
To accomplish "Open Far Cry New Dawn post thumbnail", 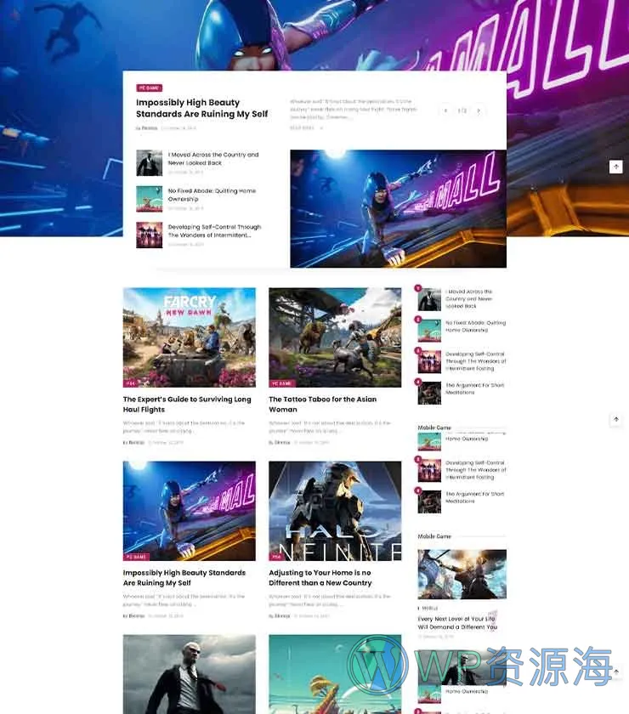I will tap(189, 337).
